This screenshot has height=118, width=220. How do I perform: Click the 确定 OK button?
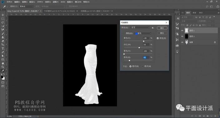162,28
